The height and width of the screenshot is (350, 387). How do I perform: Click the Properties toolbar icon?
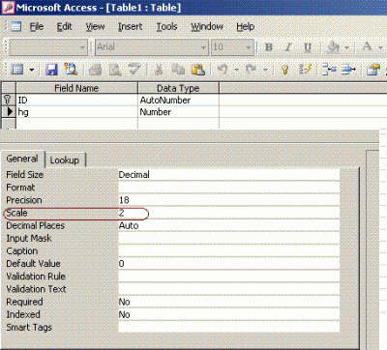click(x=373, y=70)
